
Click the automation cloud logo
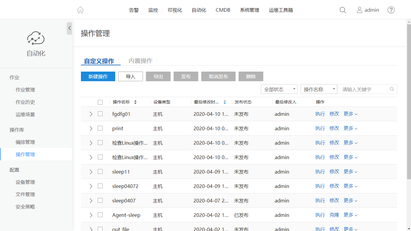[36, 38]
